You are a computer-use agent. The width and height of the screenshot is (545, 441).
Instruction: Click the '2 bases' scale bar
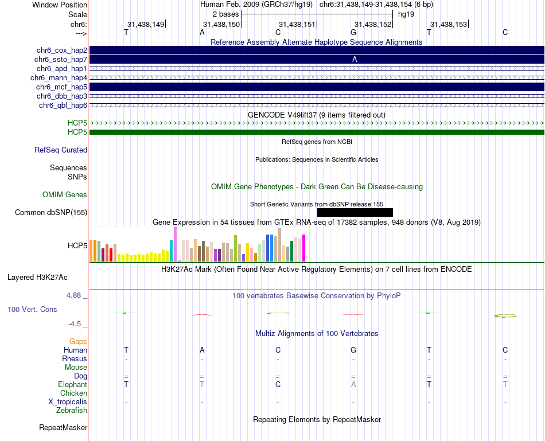click(317, 14)
